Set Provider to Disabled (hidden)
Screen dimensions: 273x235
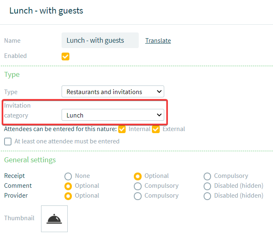(207, 196)
